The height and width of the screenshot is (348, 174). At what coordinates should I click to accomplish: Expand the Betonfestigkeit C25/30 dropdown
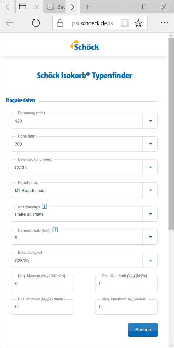click(84, 260)
